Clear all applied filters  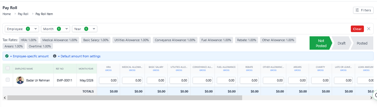tap(357, 29)
